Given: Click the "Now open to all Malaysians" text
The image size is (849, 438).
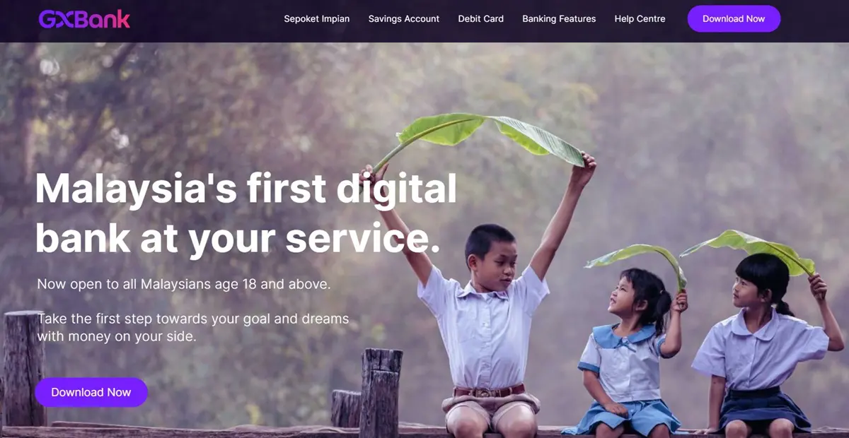Looking at the screenshot, I should (x=184, y=285).
